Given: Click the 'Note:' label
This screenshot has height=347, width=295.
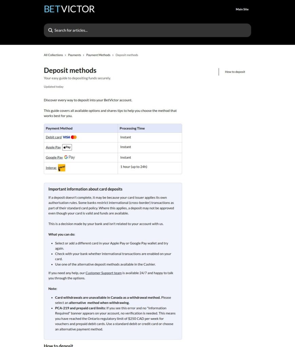Looking at the screenshot, I should point(53,289).
